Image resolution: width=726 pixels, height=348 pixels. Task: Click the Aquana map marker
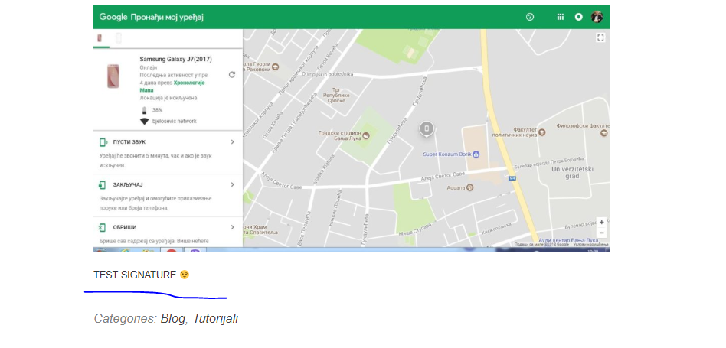click(x=469, y=187)
